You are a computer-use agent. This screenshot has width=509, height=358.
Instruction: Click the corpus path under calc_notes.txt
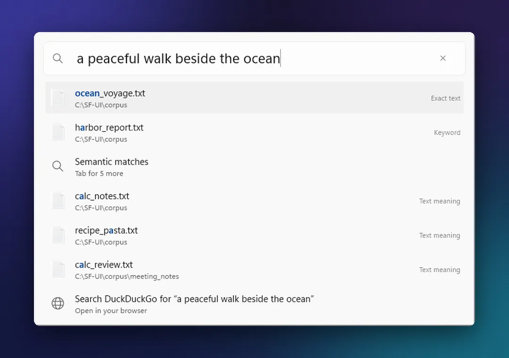pyautogui.click(x=101, y=208)
